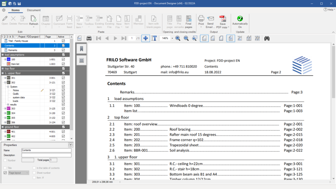Go to previous page arrow
336x189 pixels.
click(107, 38)
